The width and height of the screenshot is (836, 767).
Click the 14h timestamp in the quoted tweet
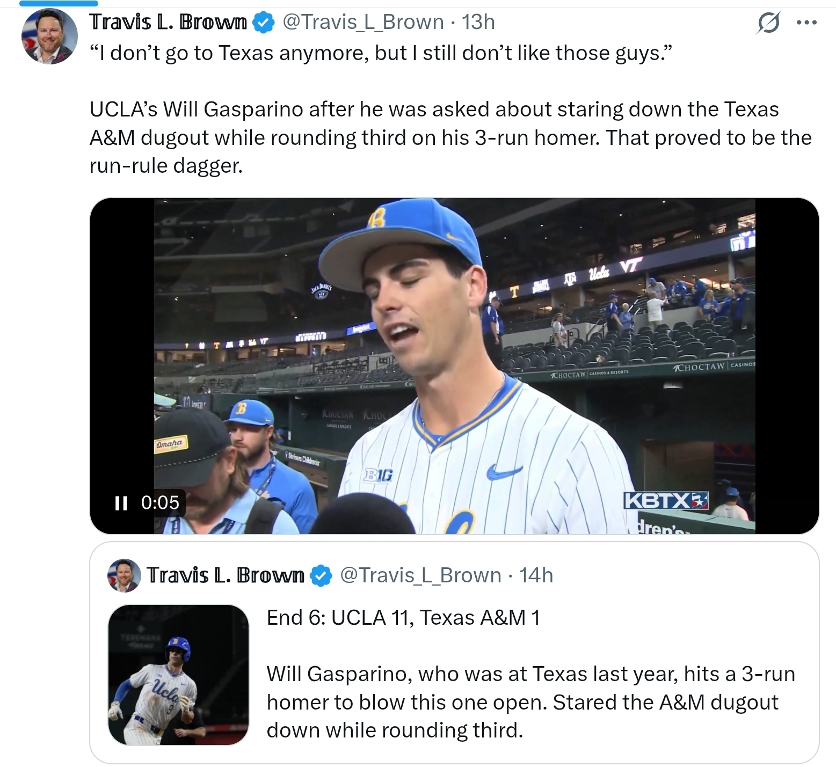536,575
